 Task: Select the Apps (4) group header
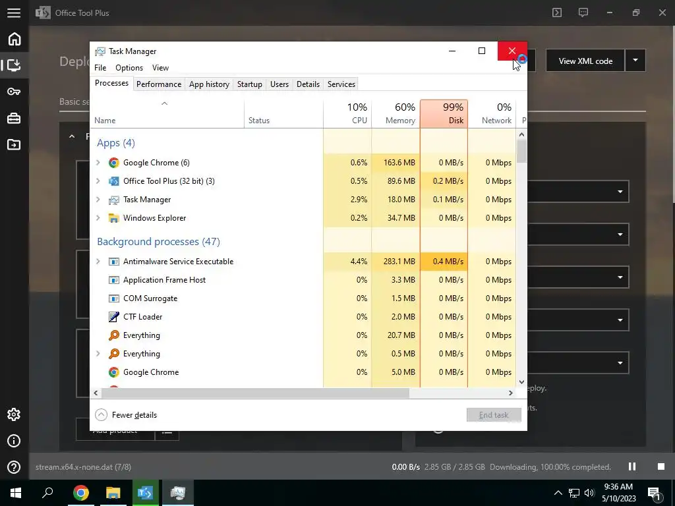coord(116,143)
